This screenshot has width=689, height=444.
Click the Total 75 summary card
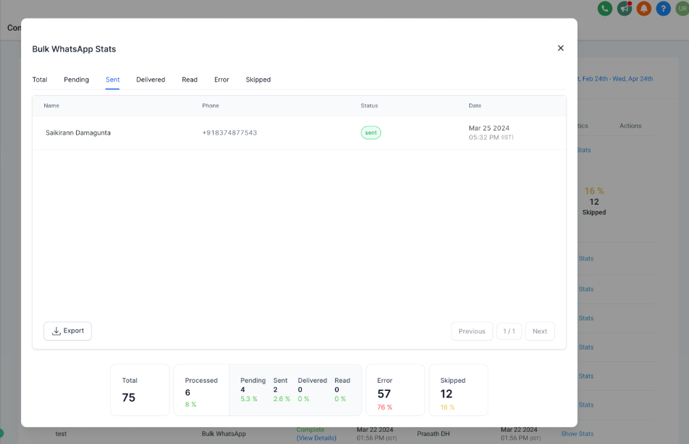(139, 390)
